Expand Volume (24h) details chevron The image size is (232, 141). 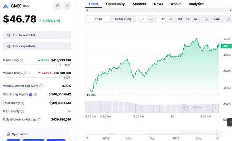click(29, 73)
